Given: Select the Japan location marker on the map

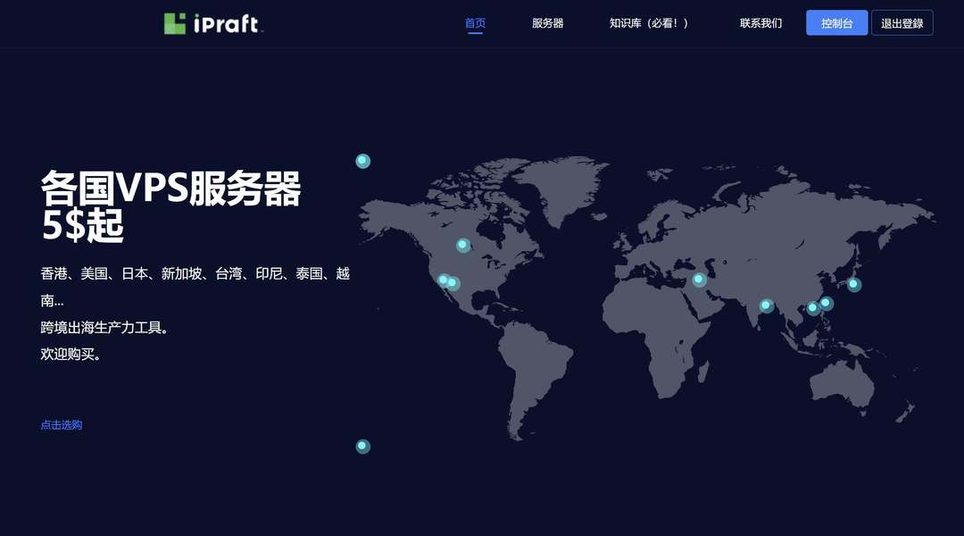Looking at the screenshot, I should click(853, 284).
